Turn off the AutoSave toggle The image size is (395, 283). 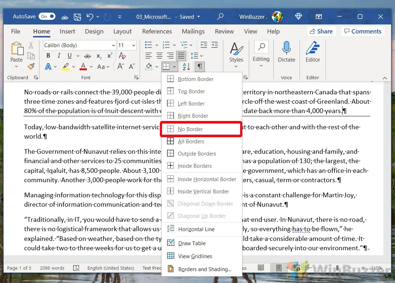point(48,17)
